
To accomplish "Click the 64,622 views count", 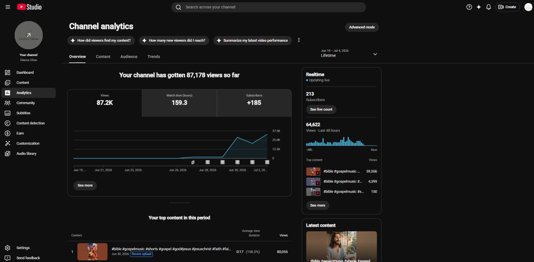I will pyautogui.click(x=313, y=124).
